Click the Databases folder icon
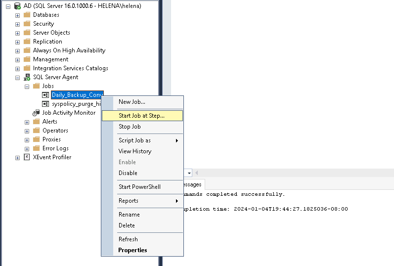The height and width of the screenshot is (266, 394). (27, 15)
